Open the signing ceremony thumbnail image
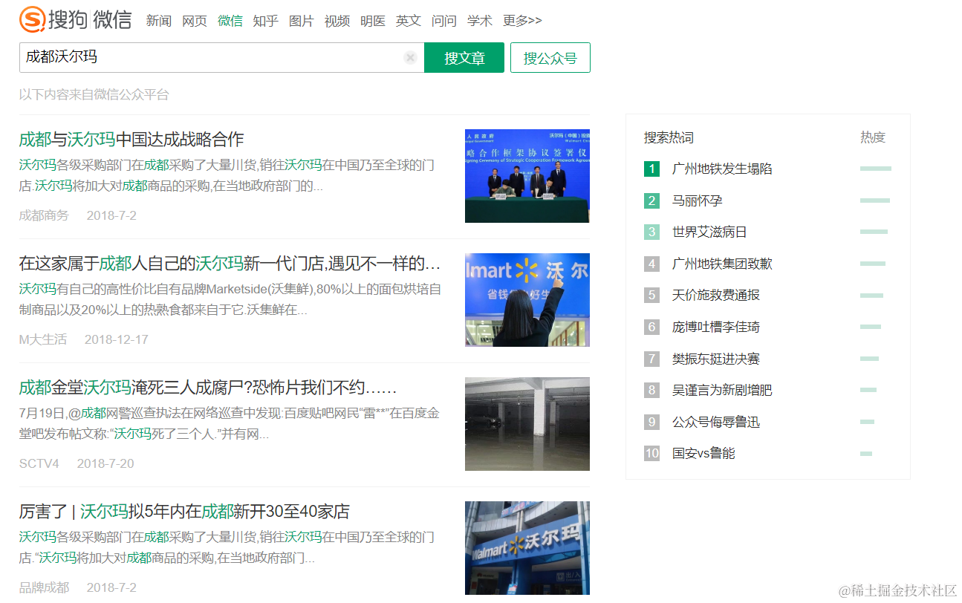 point(527,176)
